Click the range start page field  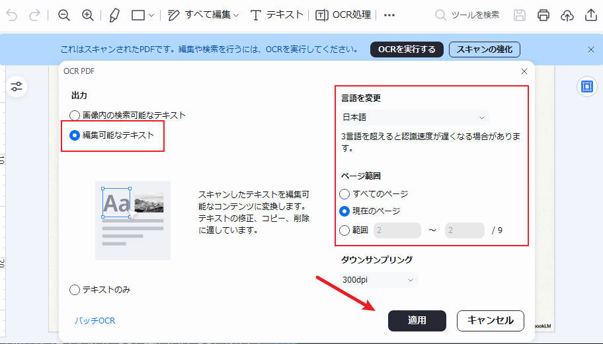tap(397, 230)
